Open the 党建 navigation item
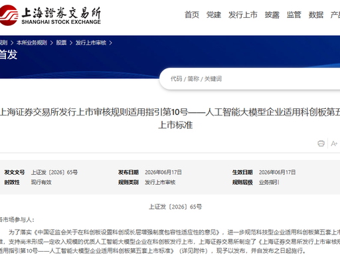 coord(214,15)
